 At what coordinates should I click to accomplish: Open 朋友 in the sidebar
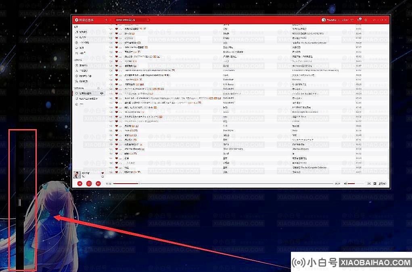point(80,53)
